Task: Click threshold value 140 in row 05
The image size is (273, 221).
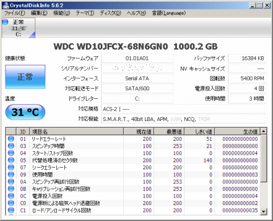Action: [208, 160]
